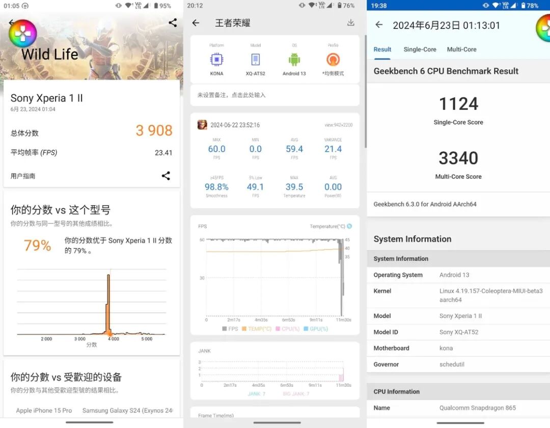Toggle the GPU(%) legend series

coord(316,329)
